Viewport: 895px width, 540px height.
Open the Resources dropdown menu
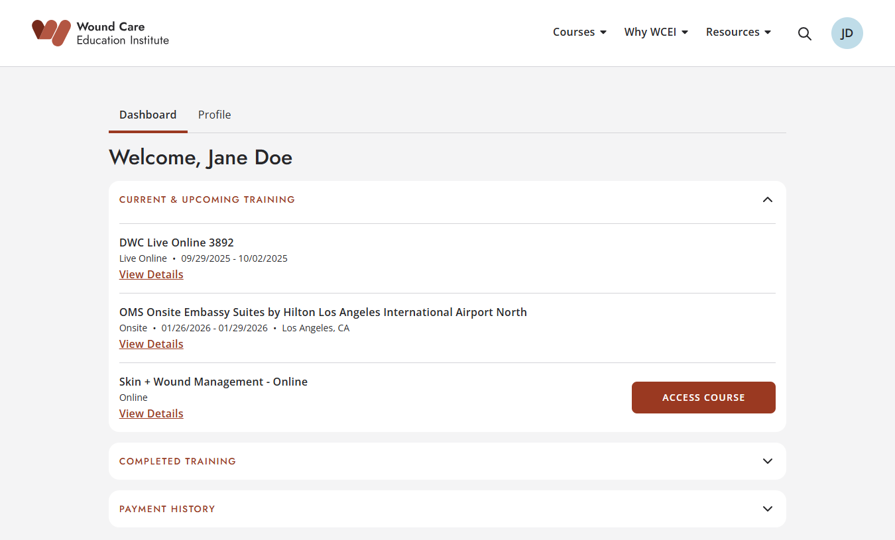pos(738,32)
